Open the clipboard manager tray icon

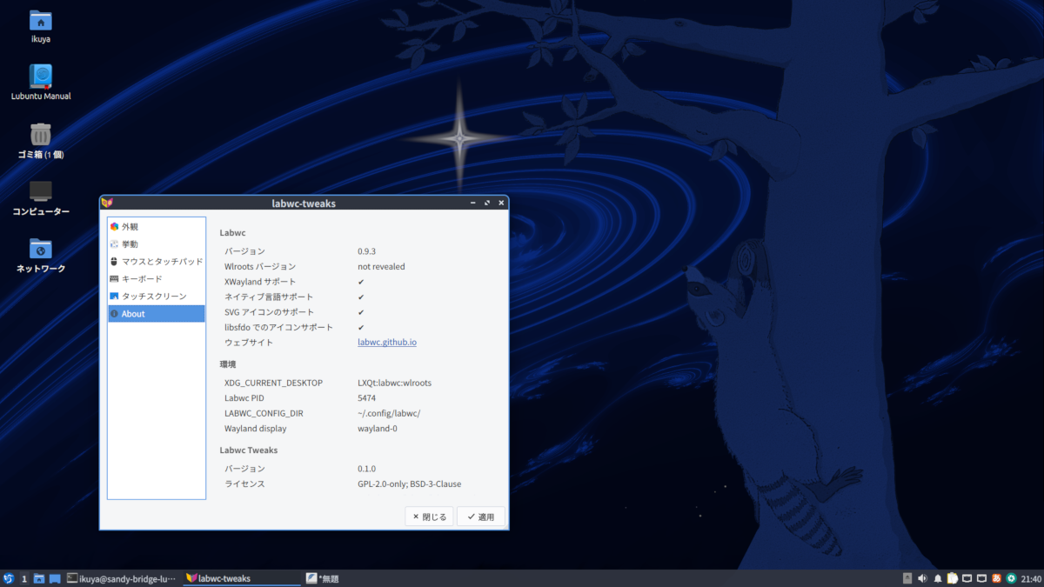[x=952, y=578]
